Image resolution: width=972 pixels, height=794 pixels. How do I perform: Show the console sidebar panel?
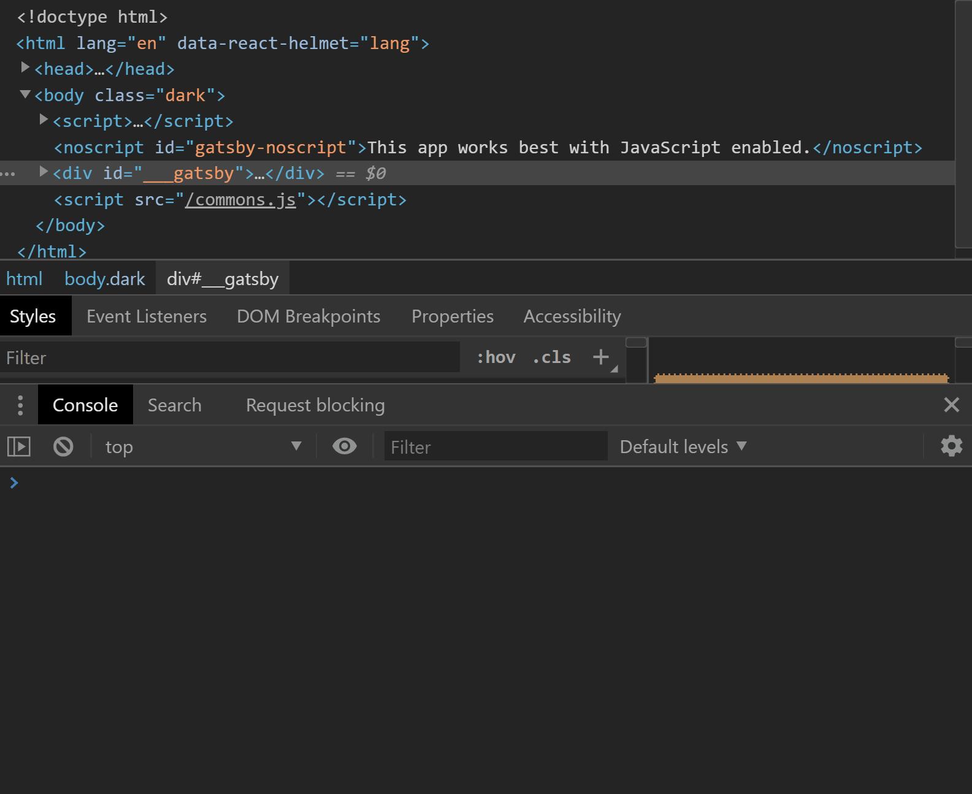click(x=19, y=446)
